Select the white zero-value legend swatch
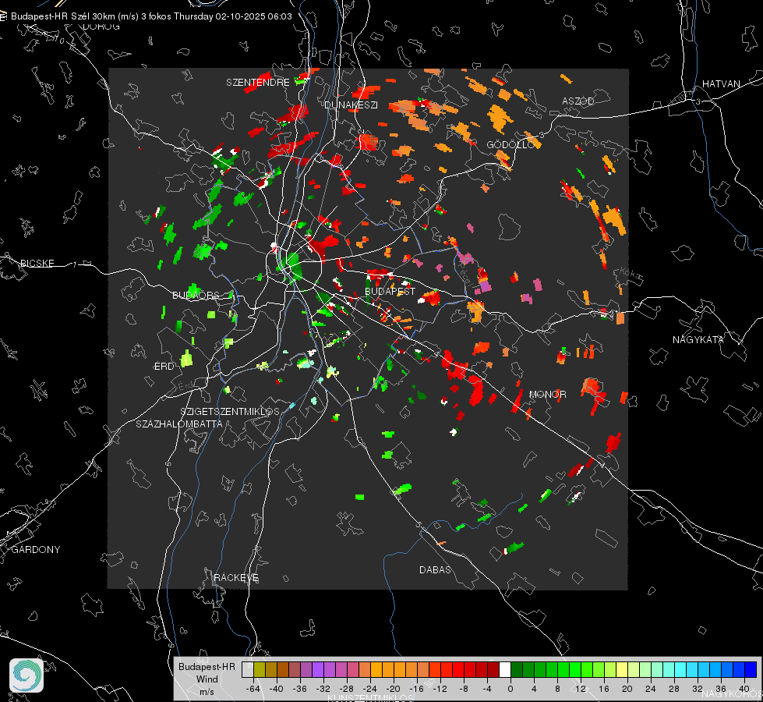This screenshot has height=702, width=763. [505, 669]
